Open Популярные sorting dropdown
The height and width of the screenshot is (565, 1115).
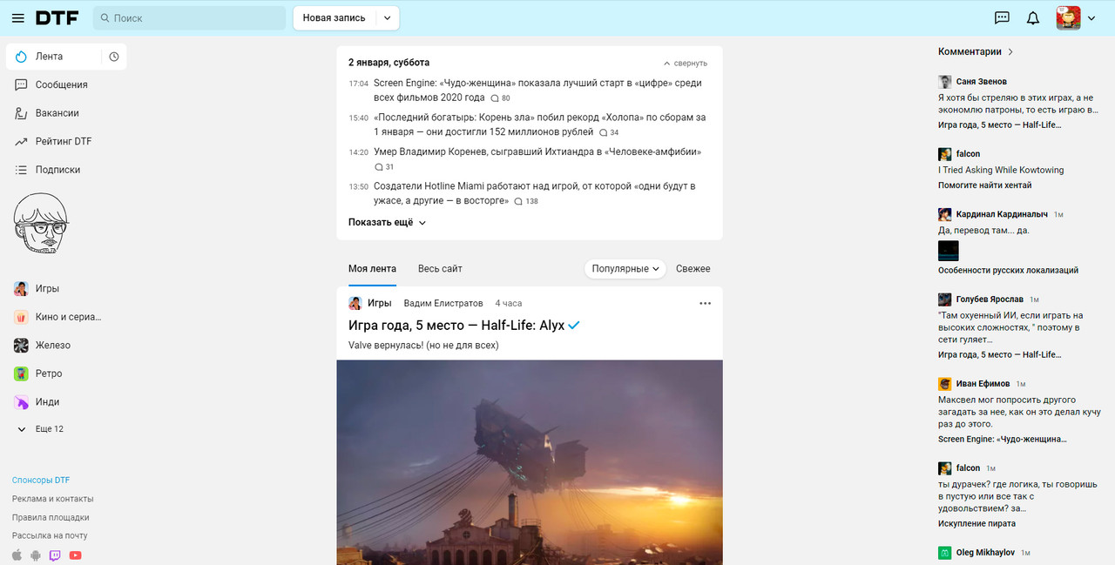pyautogui.click(x=625, y=269)
